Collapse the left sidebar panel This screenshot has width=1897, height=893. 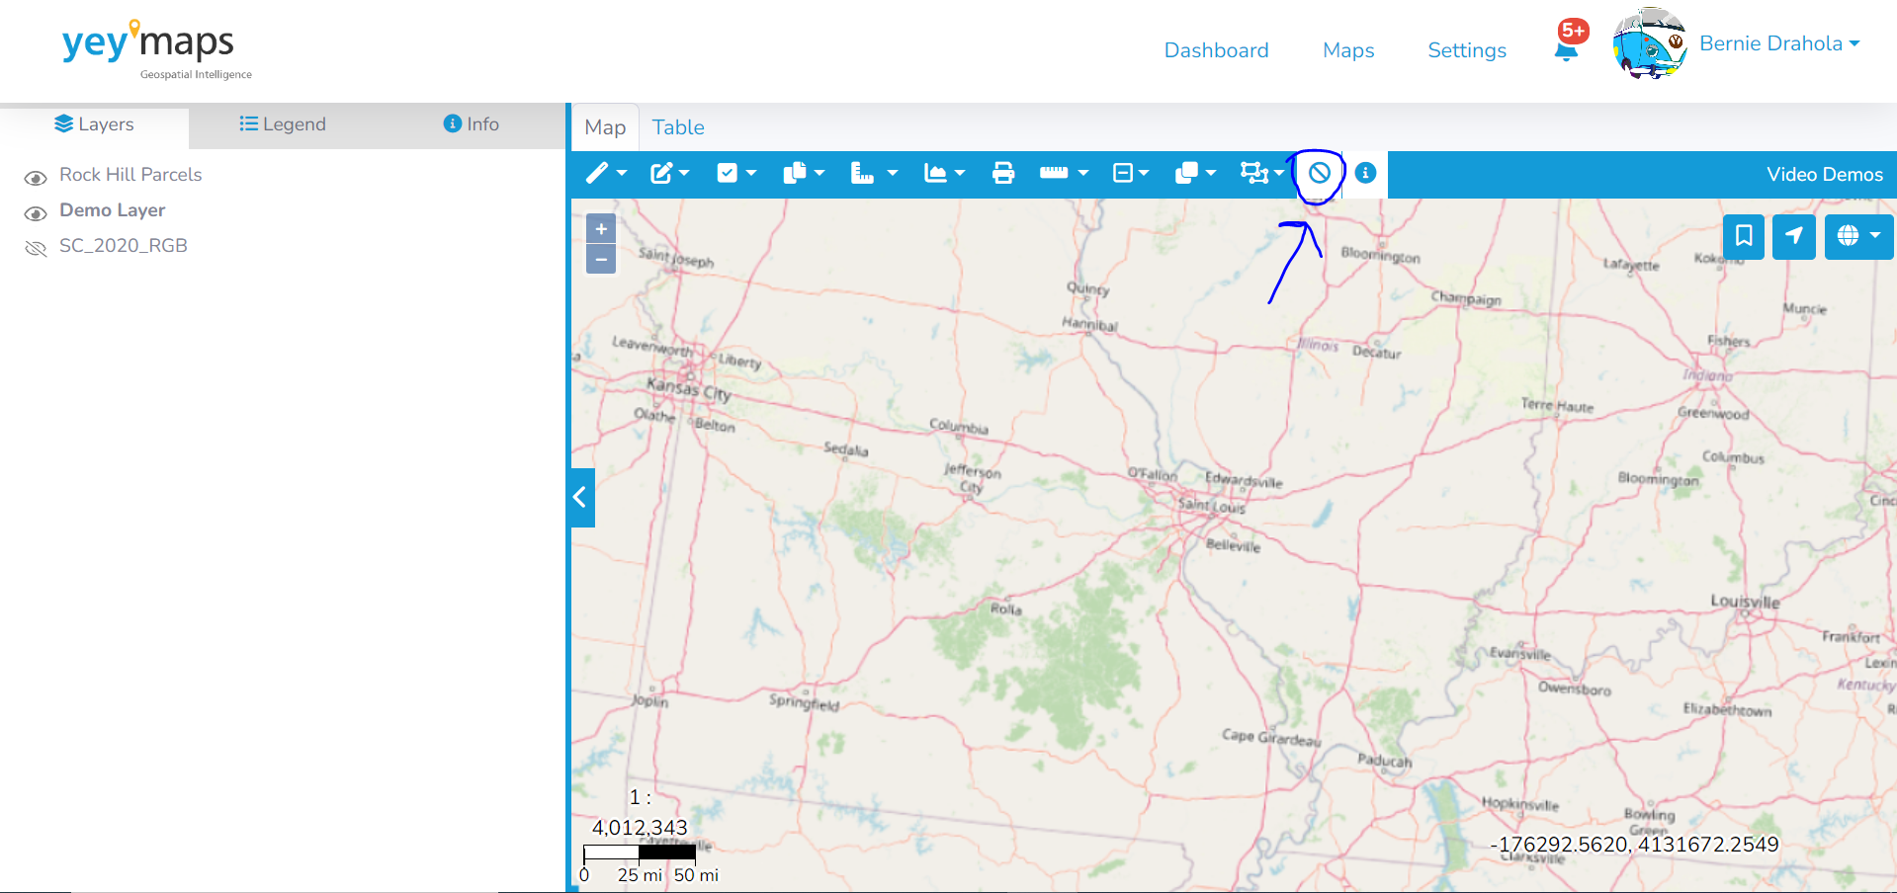(581, 497)
